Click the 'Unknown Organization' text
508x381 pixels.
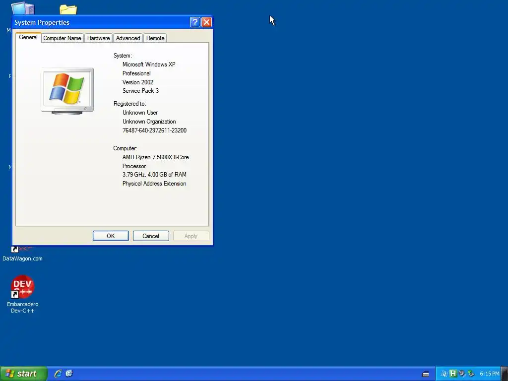pos(149,122)
